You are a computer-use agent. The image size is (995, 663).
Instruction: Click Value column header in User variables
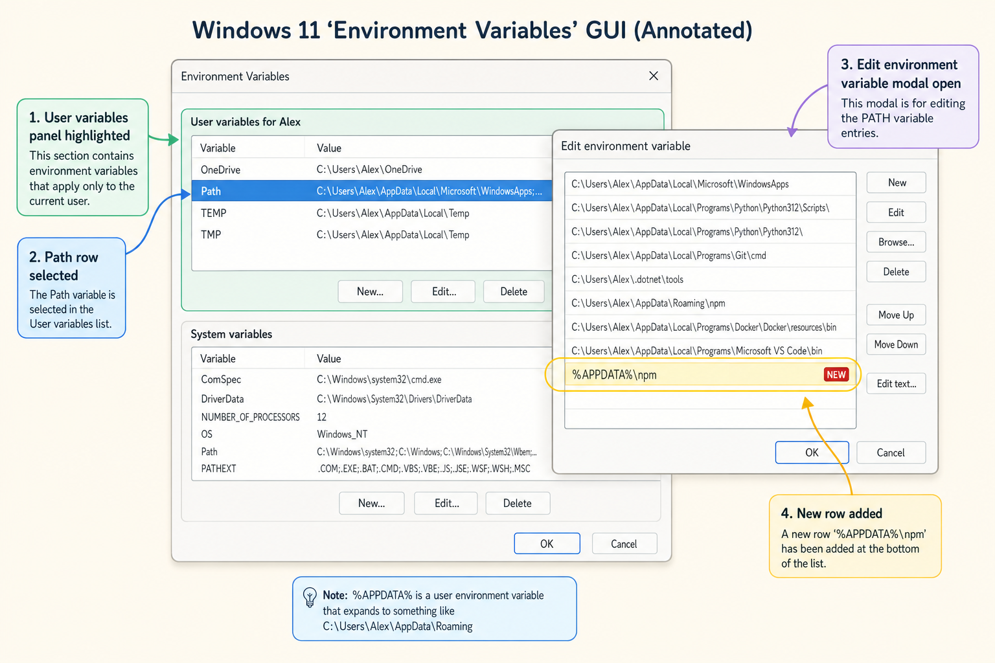pos(328,148)
